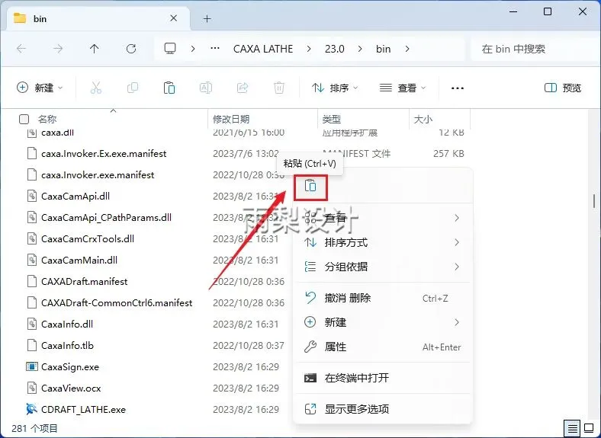The image size is (601, 438).
Task: Select CaxaCamApi.dll file
Action: pyautogui.click(x=75, y=197)
